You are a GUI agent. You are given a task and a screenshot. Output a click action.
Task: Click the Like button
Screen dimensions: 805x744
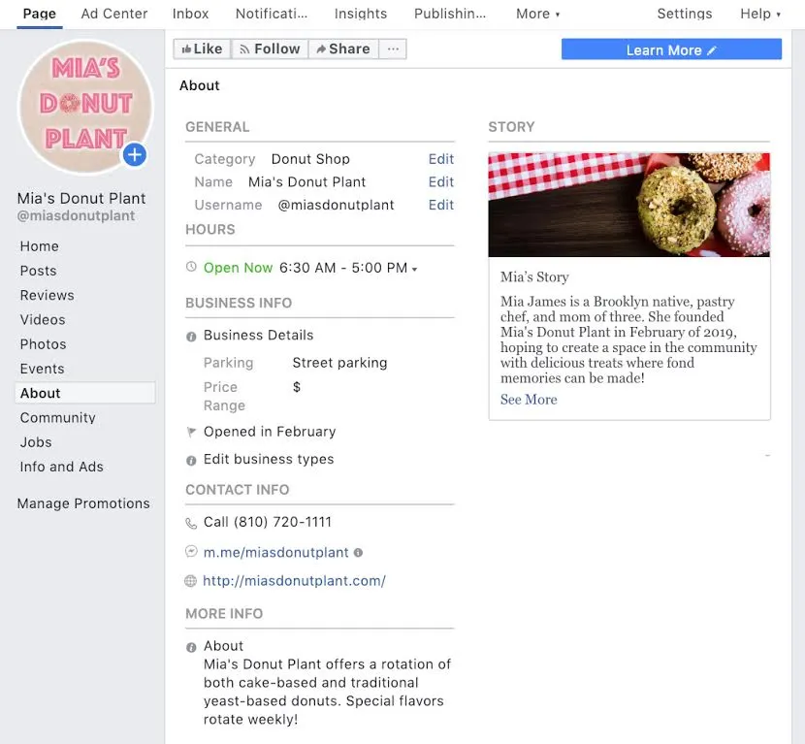click(203, 49)
